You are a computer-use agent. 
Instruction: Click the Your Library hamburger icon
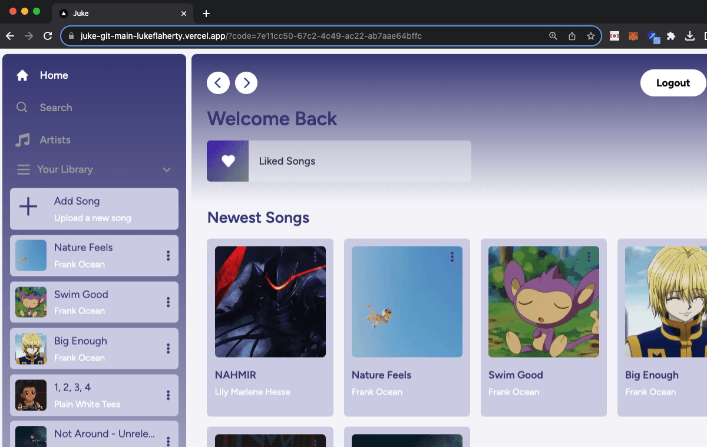coord(24,169)
